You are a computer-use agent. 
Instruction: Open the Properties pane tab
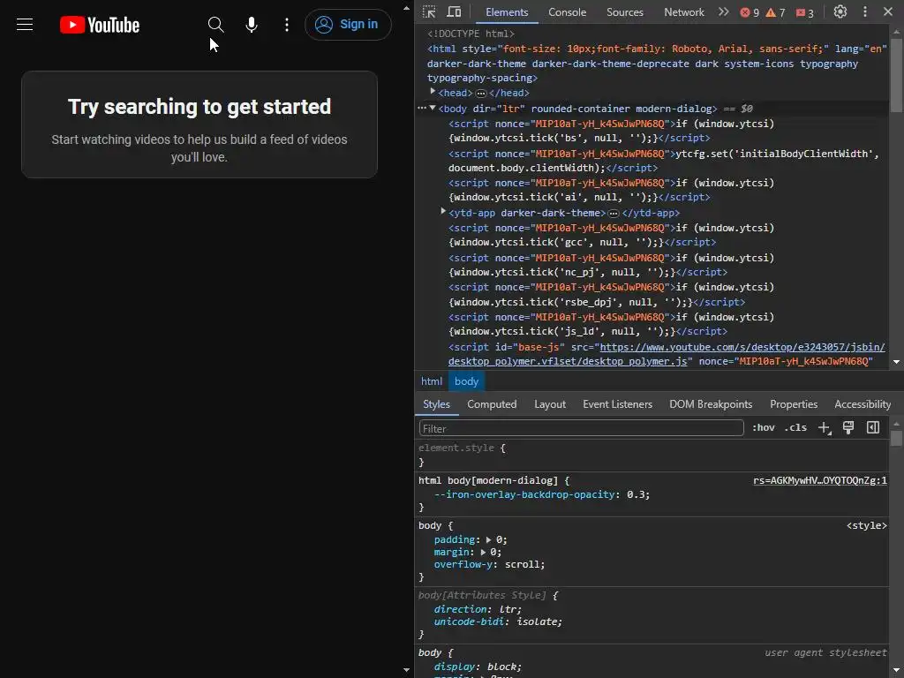point(794,404)
